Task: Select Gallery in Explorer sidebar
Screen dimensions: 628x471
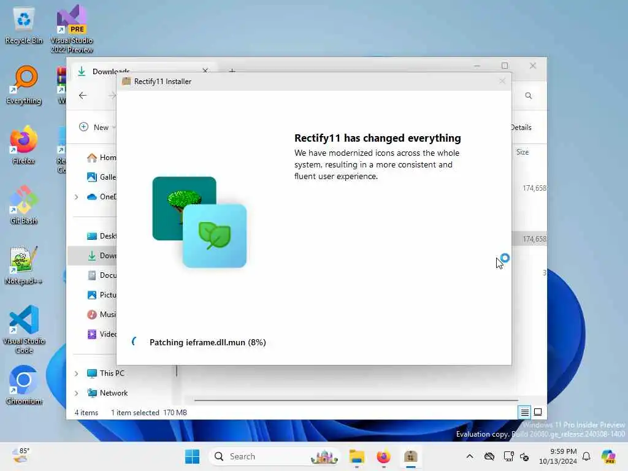Action: tap(101, 177)
